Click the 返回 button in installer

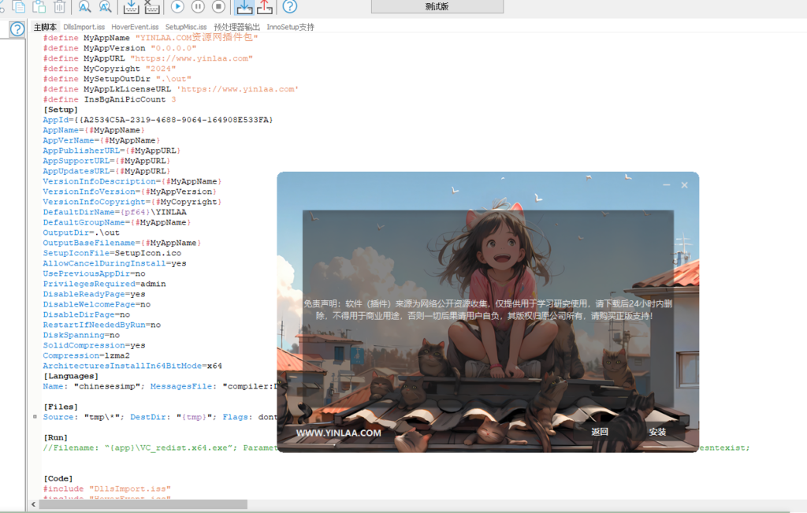[x=600, y=432]
